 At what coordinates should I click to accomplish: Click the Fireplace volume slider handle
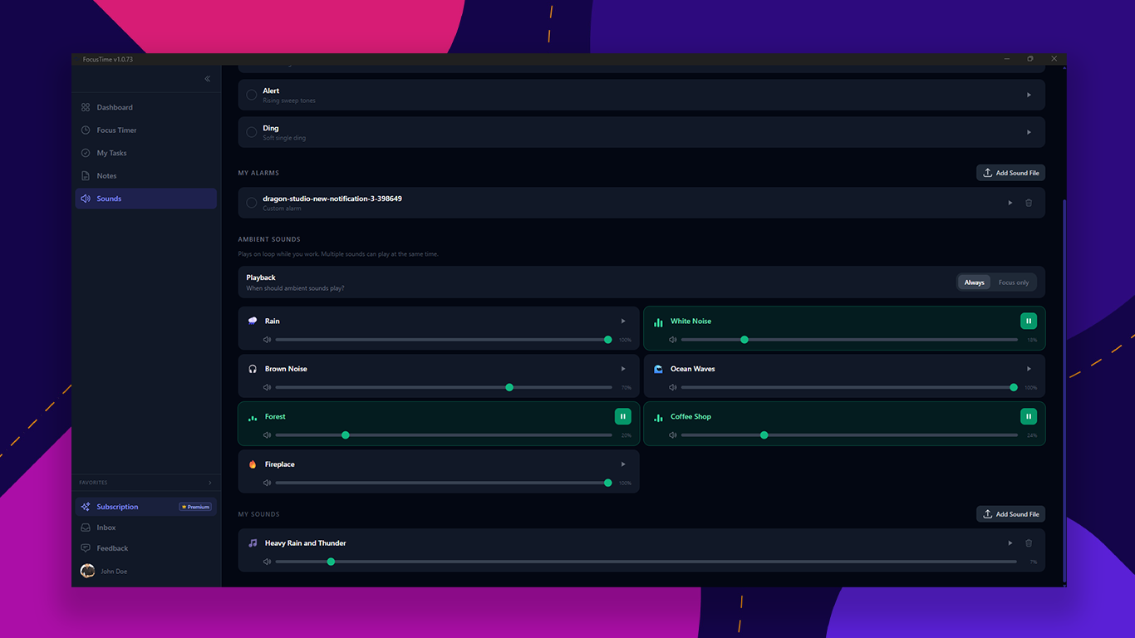click(x=608, y=483)
